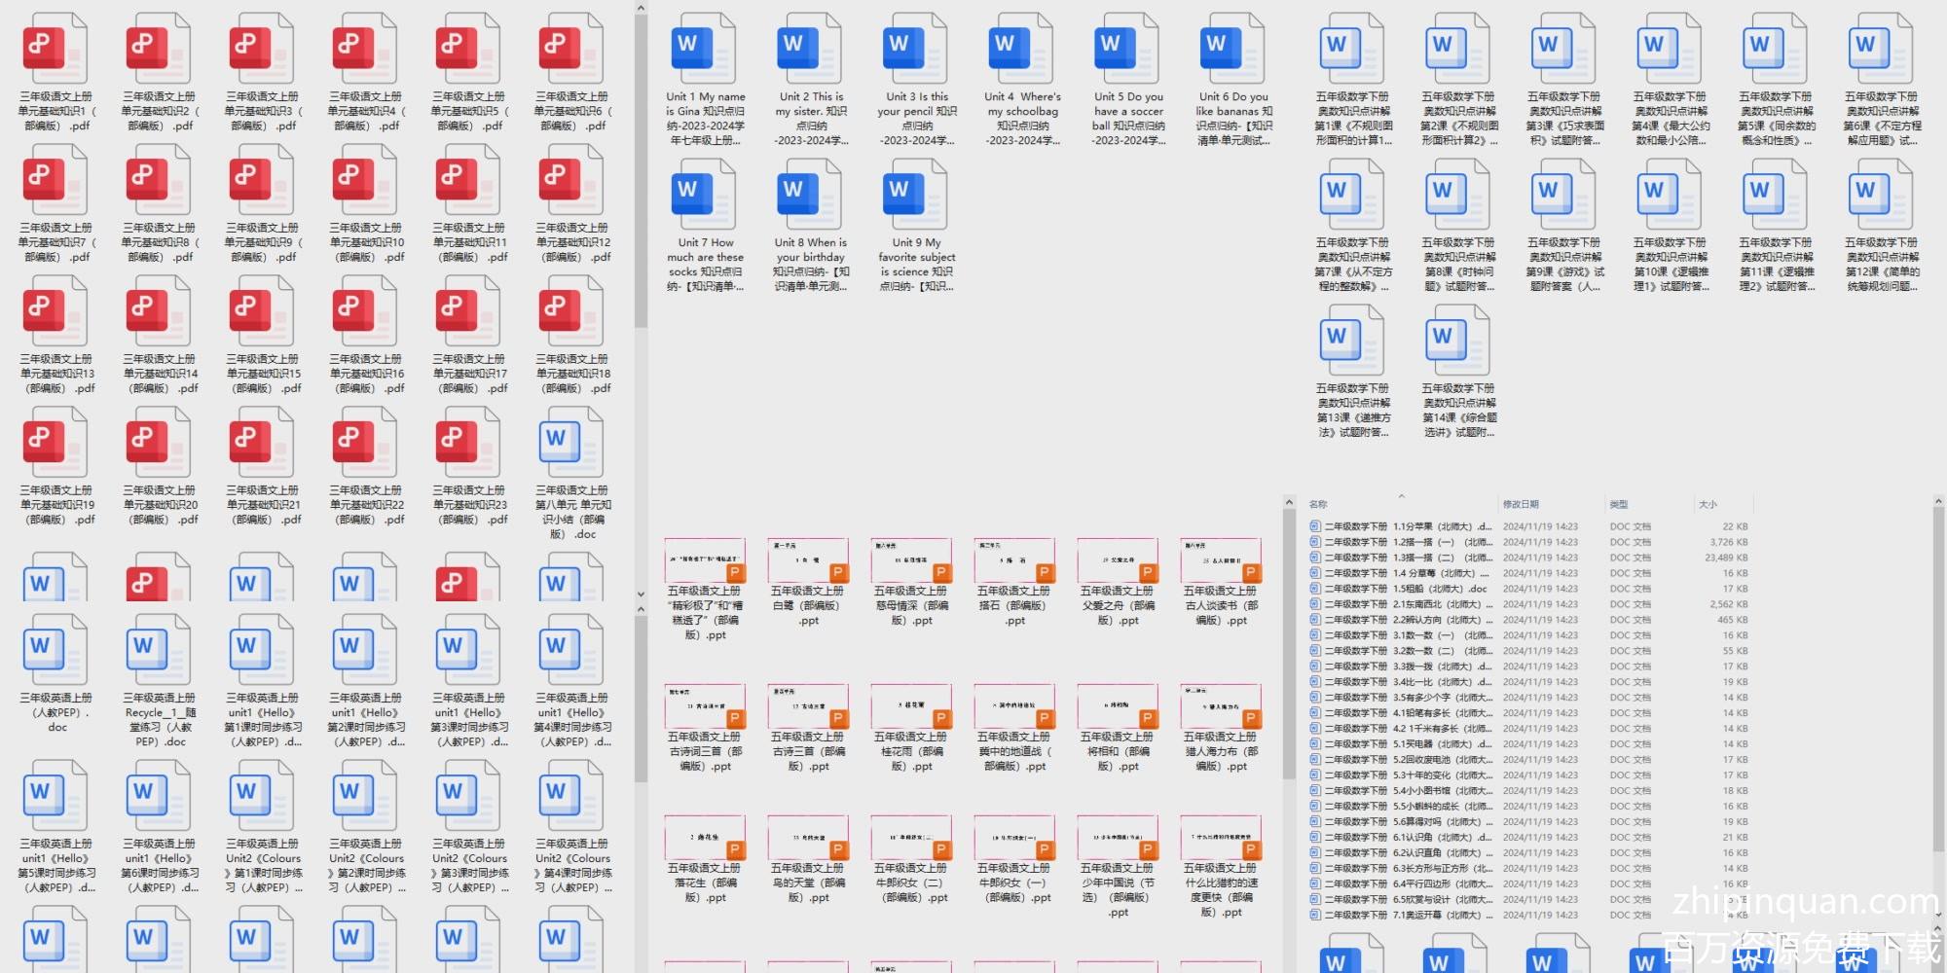The height and width of the screenshot is (973, 1947).
Task: Select the Unit 5 soccer ball Word file
Action: (x=1127, y=51)
